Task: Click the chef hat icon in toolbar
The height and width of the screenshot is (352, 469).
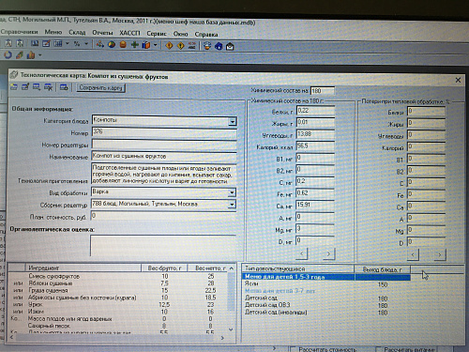Action: pyautogui.click(x=207, y=46)
